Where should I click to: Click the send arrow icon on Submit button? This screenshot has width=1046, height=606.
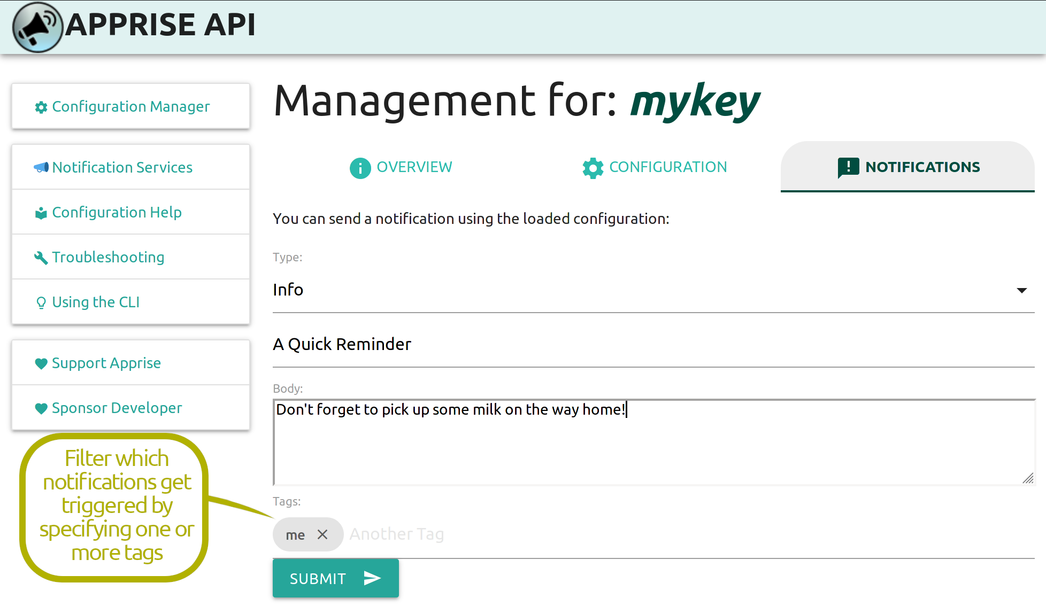coord(372,578)
